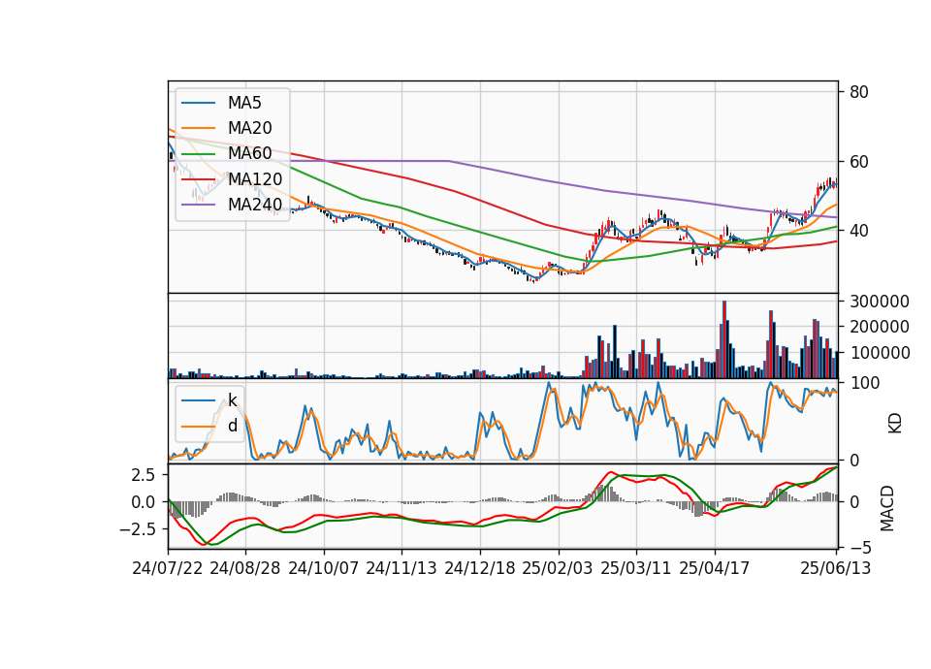Click the price axis value 80
Viewport: 931px width, 669px height.
pyautogui.click(x=859, y=92)
